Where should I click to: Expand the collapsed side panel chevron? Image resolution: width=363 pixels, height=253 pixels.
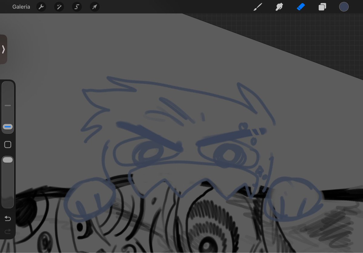3,49
